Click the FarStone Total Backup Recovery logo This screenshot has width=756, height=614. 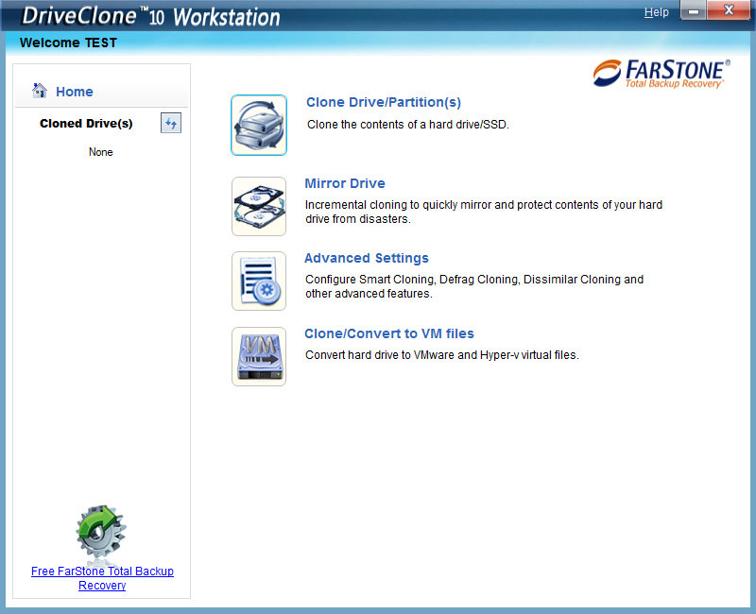coord(661,74)
